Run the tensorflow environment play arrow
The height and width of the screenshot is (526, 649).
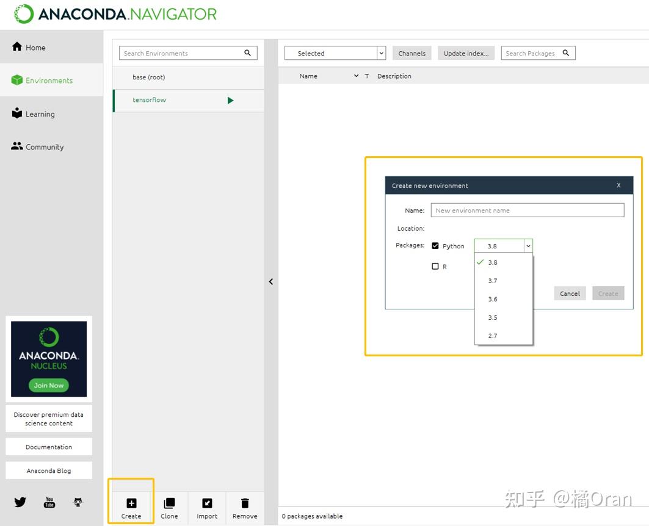pos(230,100)
